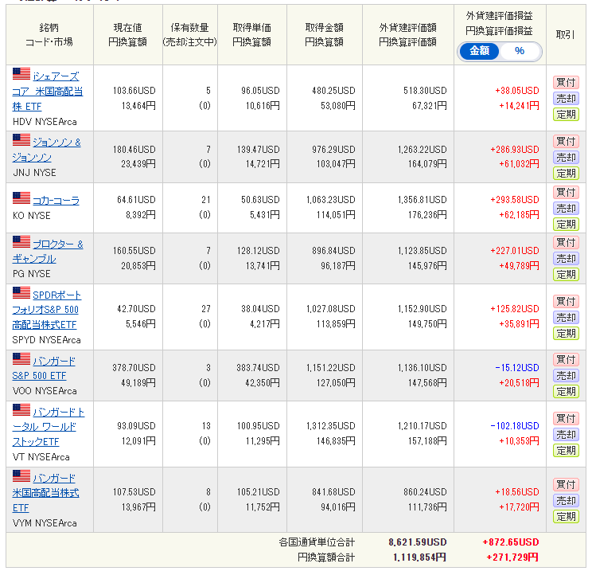The height and width of the screenshot is (575, 592).
Task: Click 銘柄 コード・市場 column header
Action: pyautogui.click(x=49, y=35)
